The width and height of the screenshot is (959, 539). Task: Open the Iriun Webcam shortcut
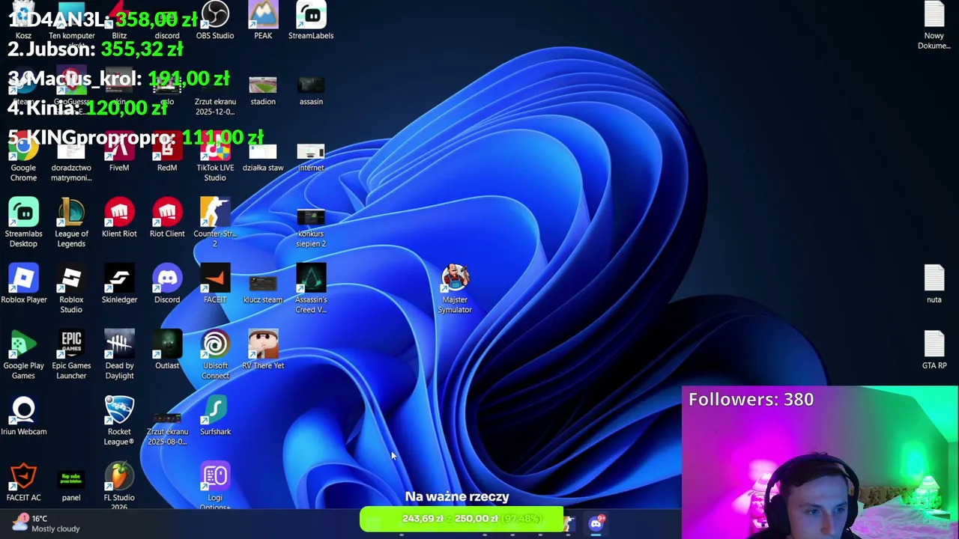(23, 415)
